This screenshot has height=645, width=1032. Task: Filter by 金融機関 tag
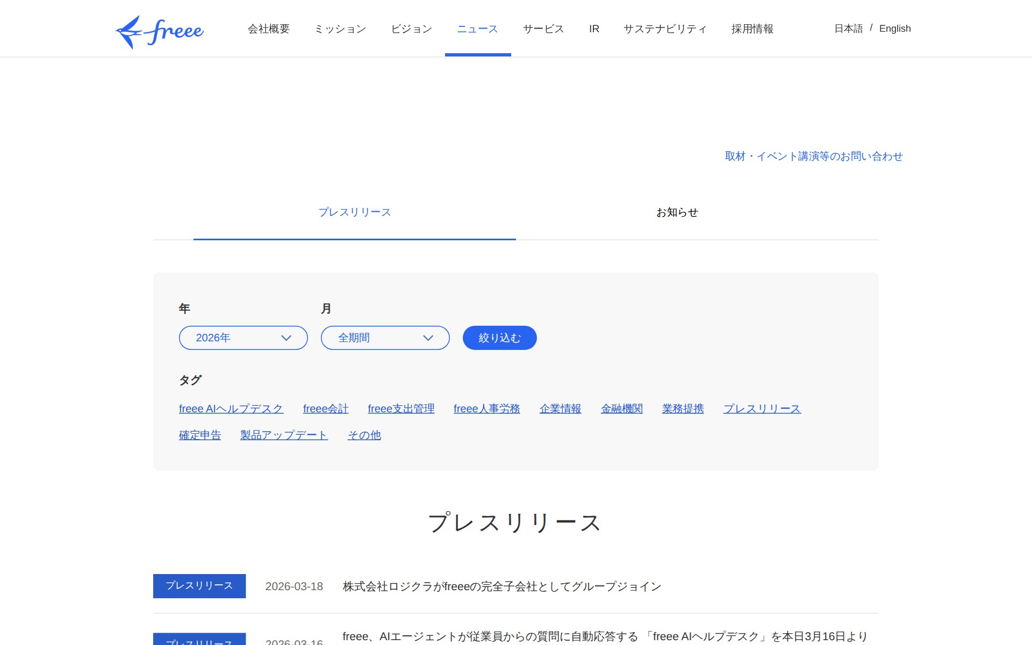coord(622,408)
